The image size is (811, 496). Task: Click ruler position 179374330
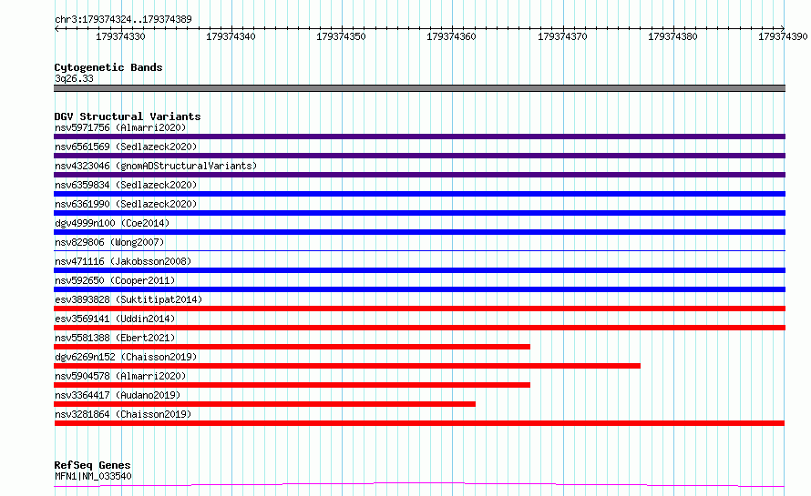click(120, 36)
